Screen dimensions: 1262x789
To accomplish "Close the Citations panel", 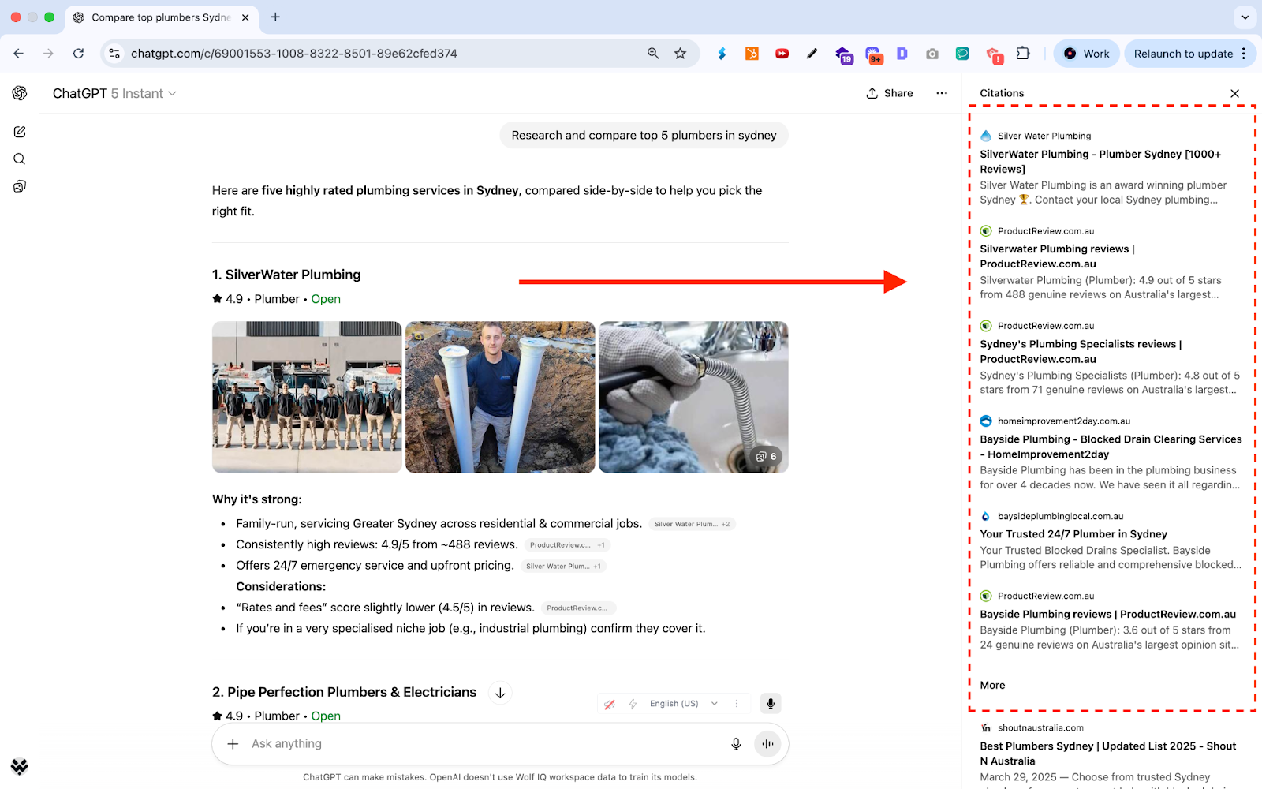I will click(1235, 93).
